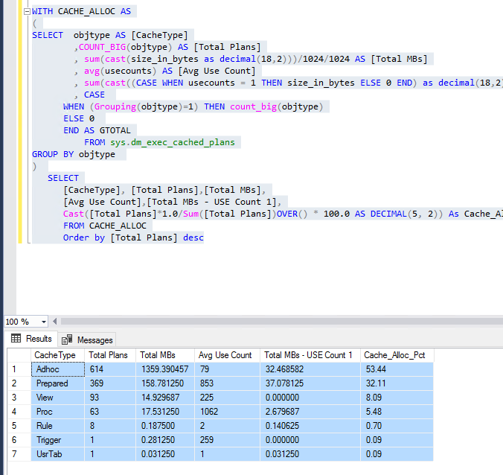The image size is (503, 475).
Task: Click the Messages tab icon
Action: (x=67, y=339)
